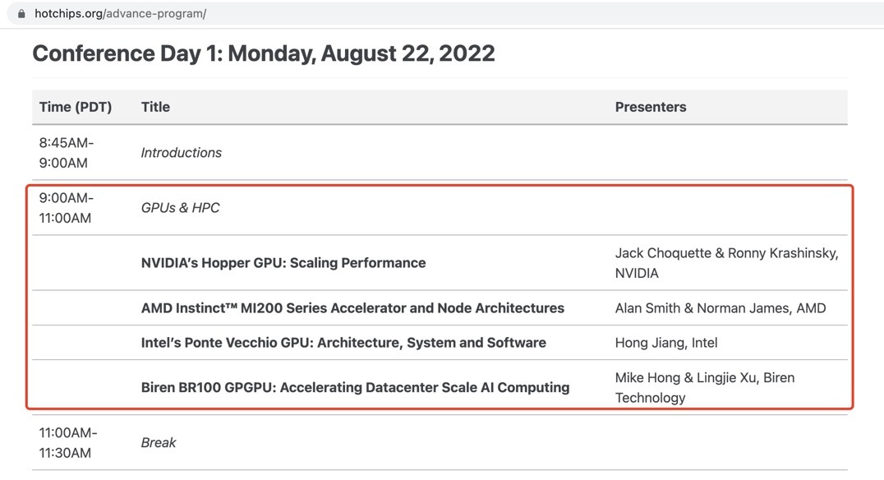This screenshot has height=480, width=884.
Task: Click the Title column header
Action: coord(155,107)
